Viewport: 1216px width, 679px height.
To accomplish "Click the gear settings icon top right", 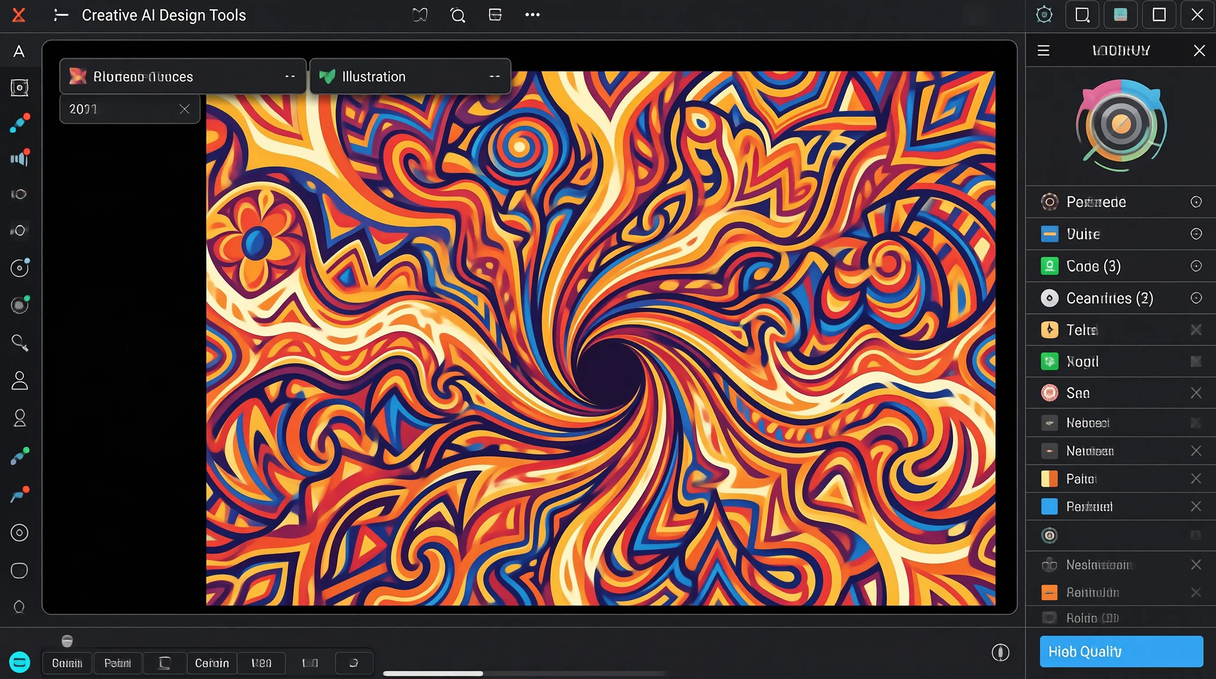I will point(1044,15).
